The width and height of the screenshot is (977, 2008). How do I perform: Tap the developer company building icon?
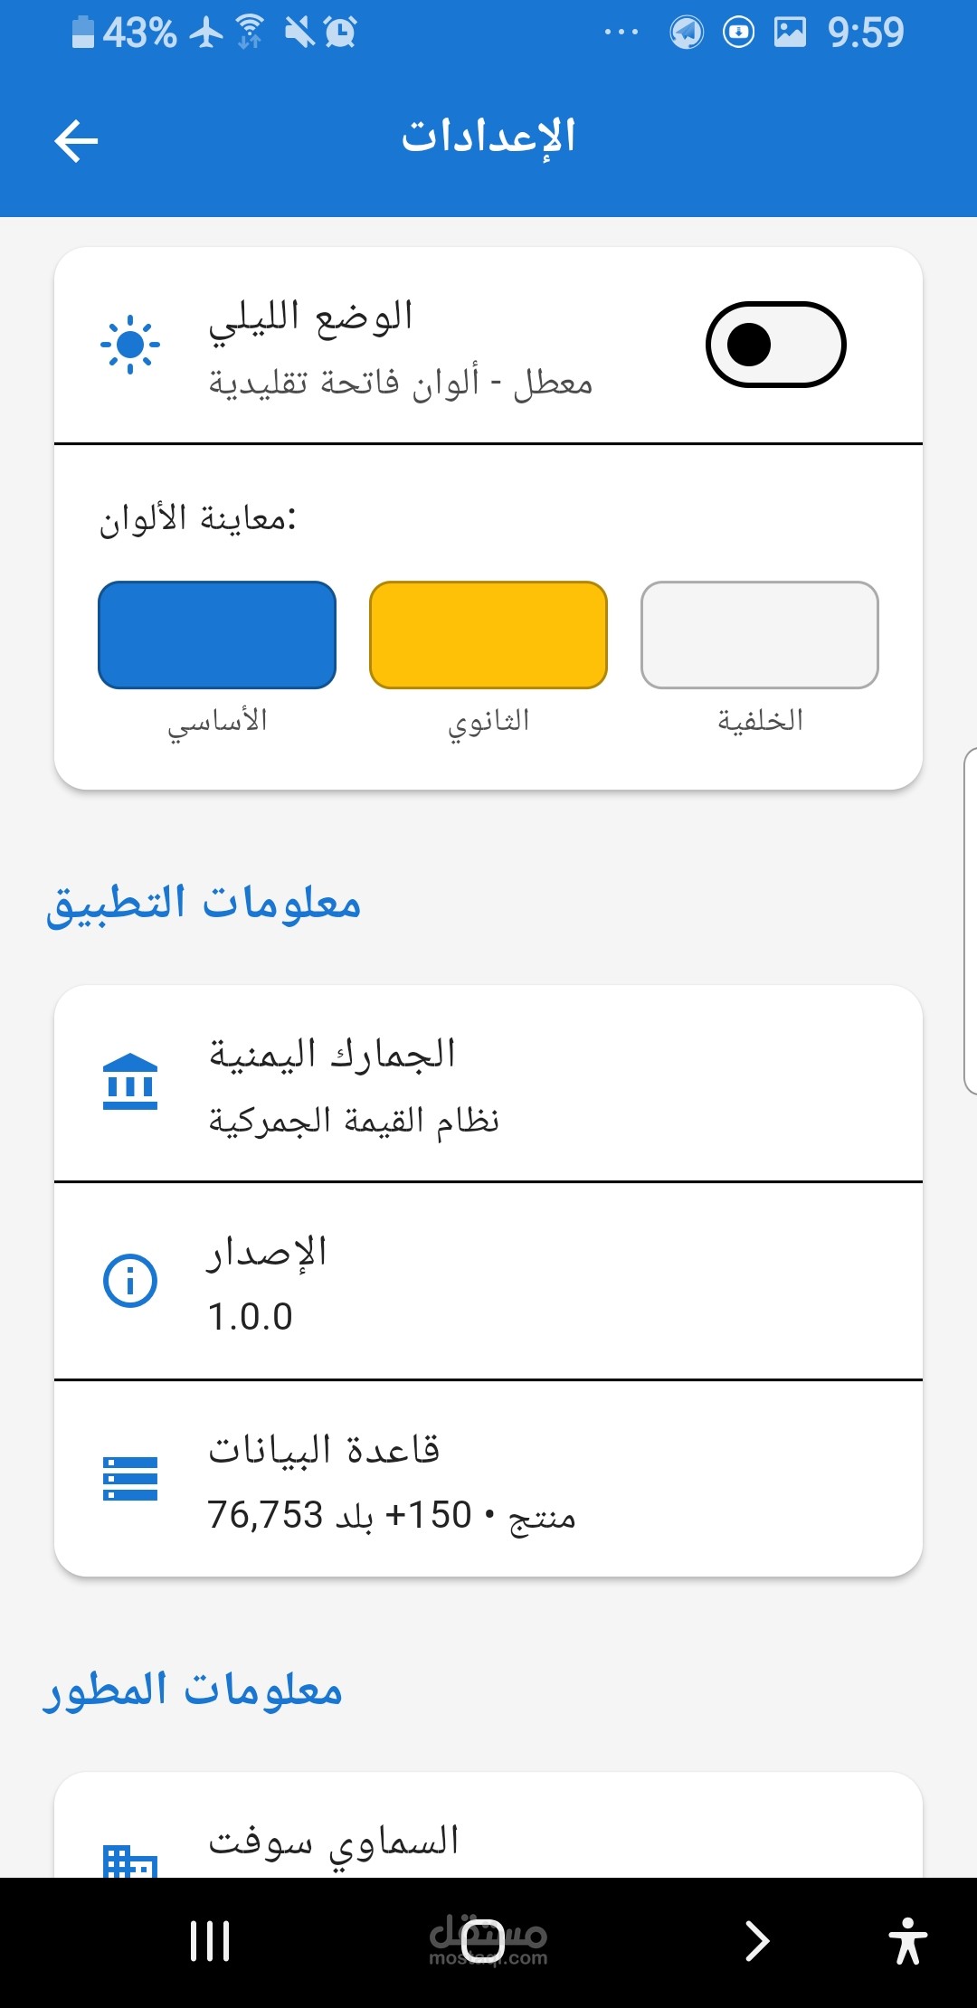coord(130,1860)
